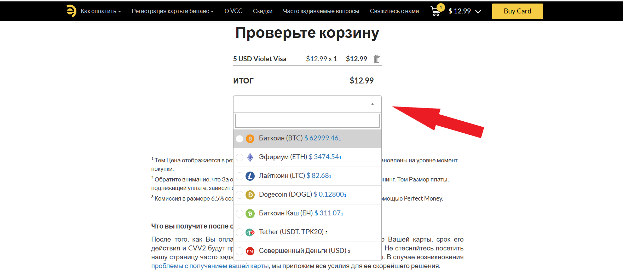Open the shopping cart icon
Viewport: 623px width, 272px height.
[435, 11]
